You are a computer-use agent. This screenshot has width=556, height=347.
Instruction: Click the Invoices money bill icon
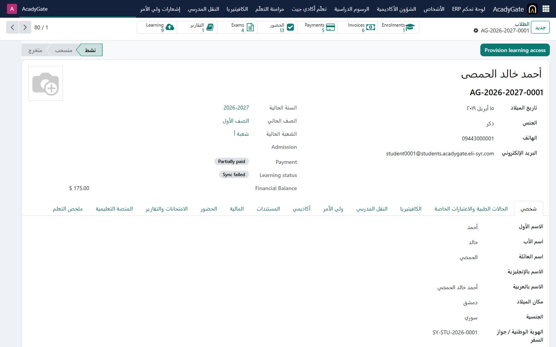click(370, 27)
